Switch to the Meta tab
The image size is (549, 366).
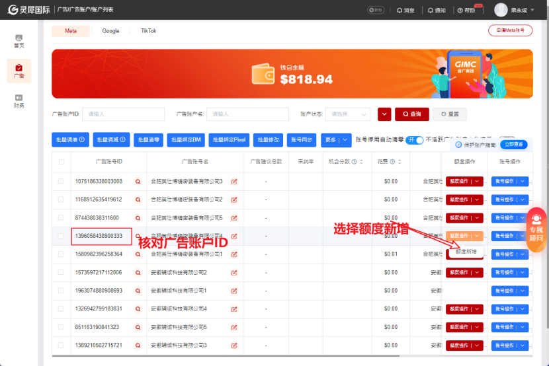coord(71,31)
